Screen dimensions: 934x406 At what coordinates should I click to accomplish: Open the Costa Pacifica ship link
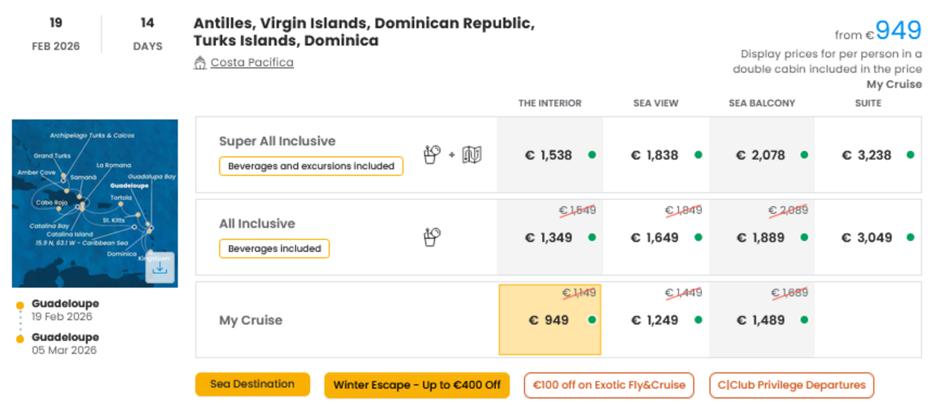pos(252,62)
